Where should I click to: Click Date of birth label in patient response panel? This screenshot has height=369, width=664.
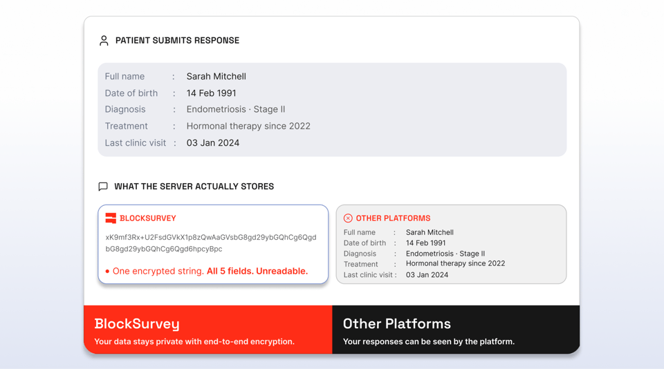coord(131,93)
